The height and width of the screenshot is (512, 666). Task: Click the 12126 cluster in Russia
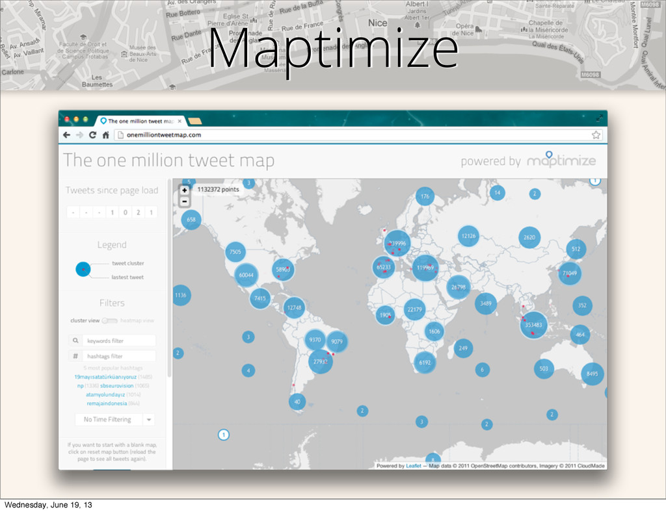click(x=468, y=236)
